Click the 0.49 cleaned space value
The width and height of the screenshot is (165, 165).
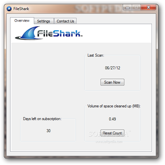(x=112, y=119)
